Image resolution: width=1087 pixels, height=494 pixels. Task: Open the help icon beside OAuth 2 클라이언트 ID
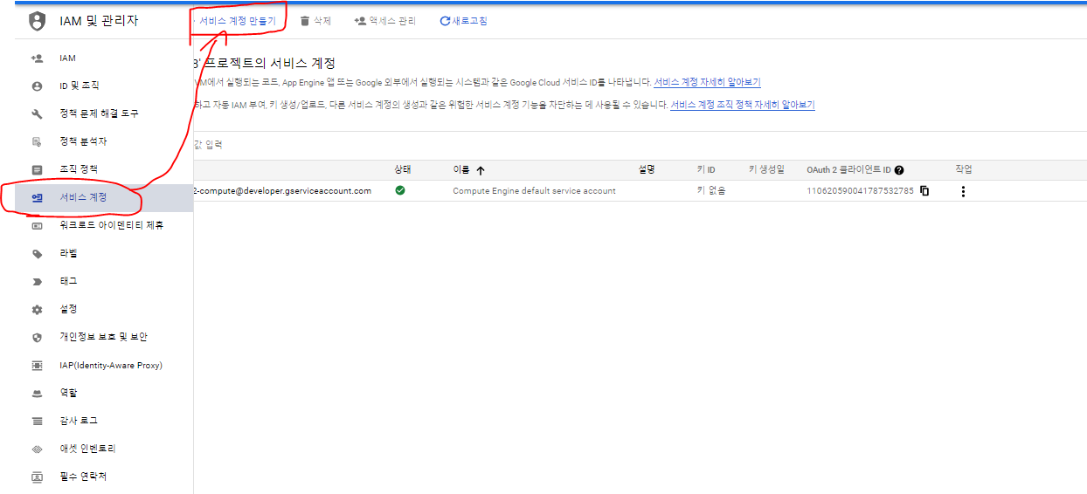tap(899, 170)
